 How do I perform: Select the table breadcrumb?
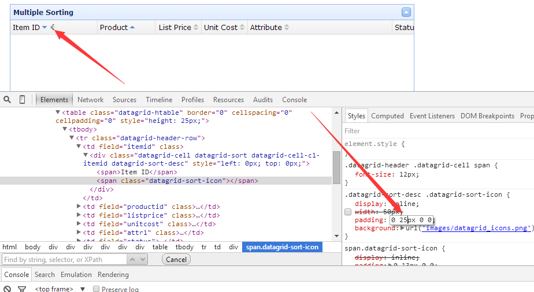(160, 247)
